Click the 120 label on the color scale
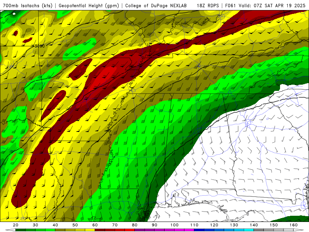Viewport: 309px width, 232px height. [214, 225]
